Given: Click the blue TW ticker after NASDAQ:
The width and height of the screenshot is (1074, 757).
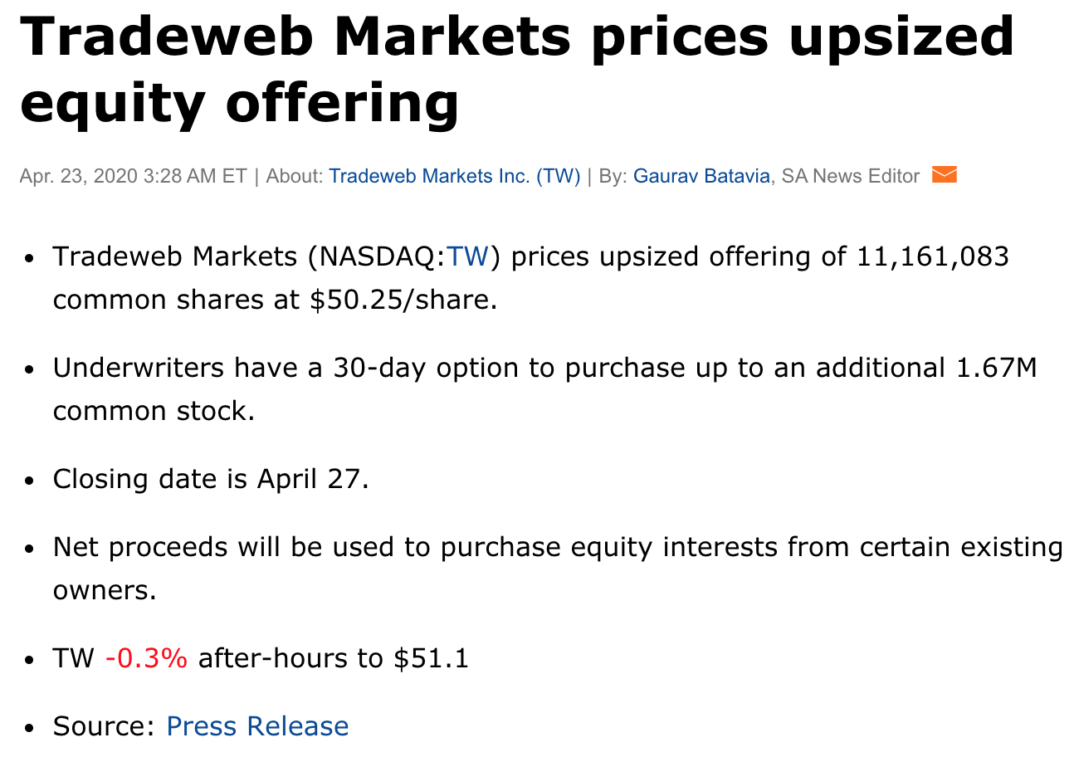Looking at the screenshot, I should [x=468, y=256].
